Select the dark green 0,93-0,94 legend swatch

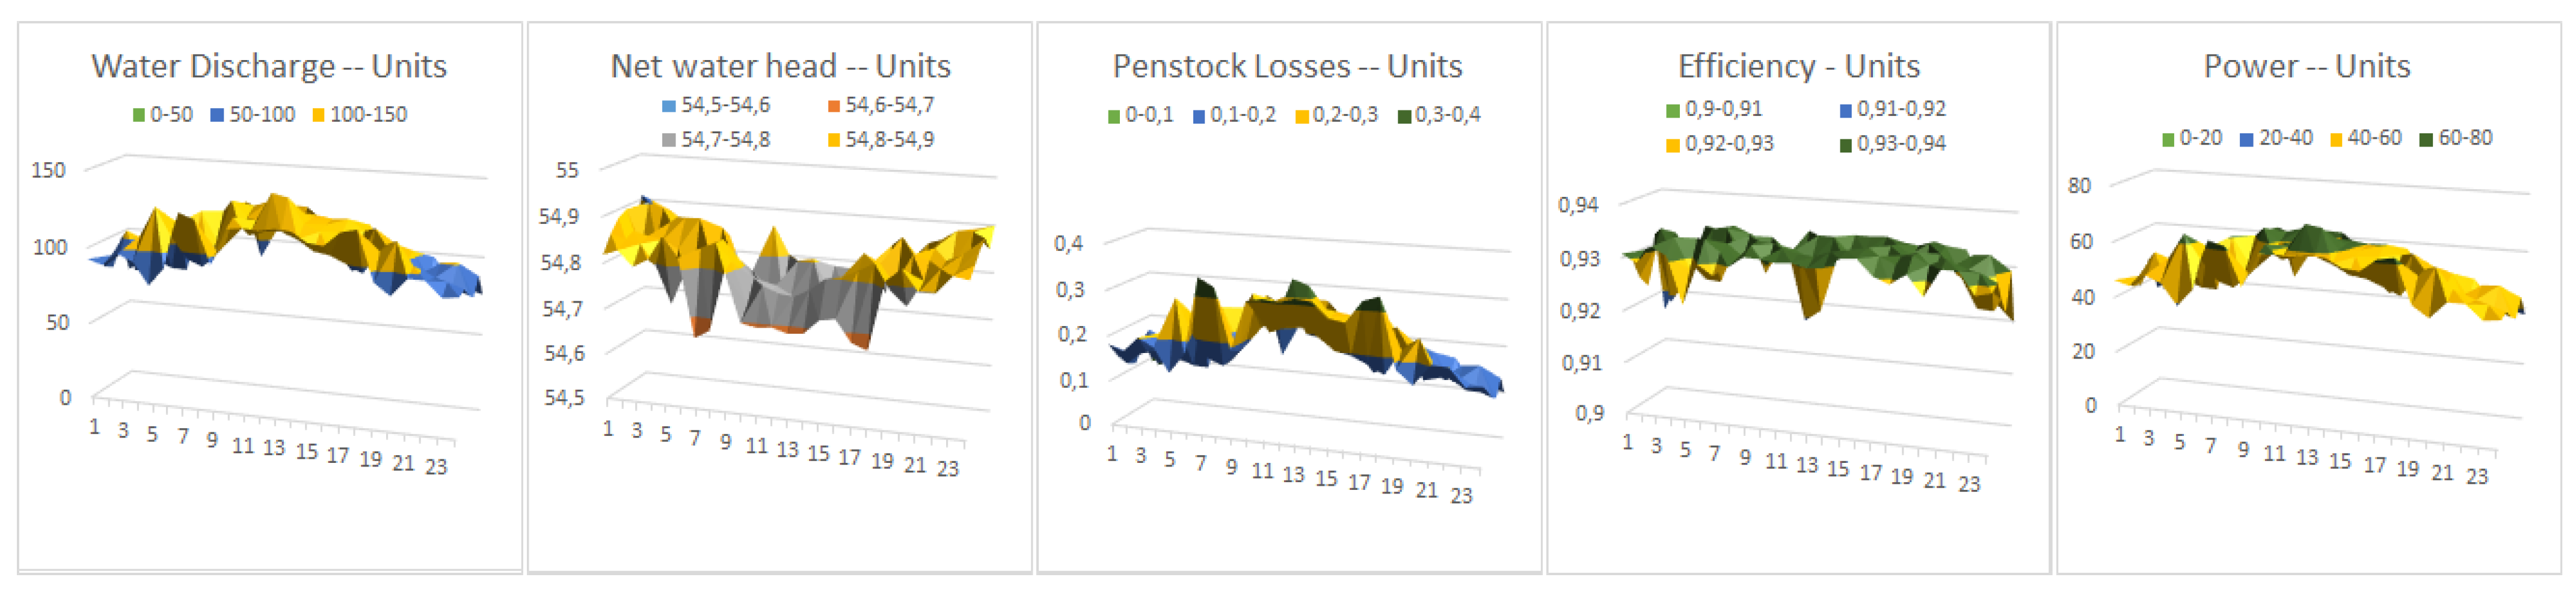1845,145
